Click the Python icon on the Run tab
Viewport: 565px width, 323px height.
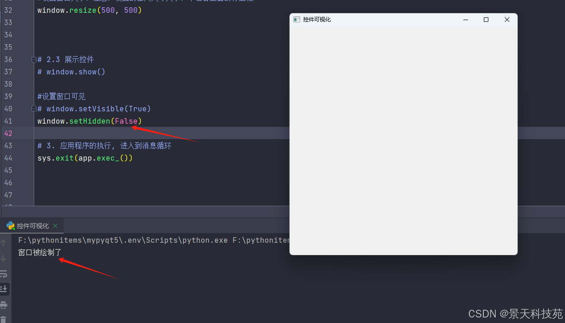10,226
